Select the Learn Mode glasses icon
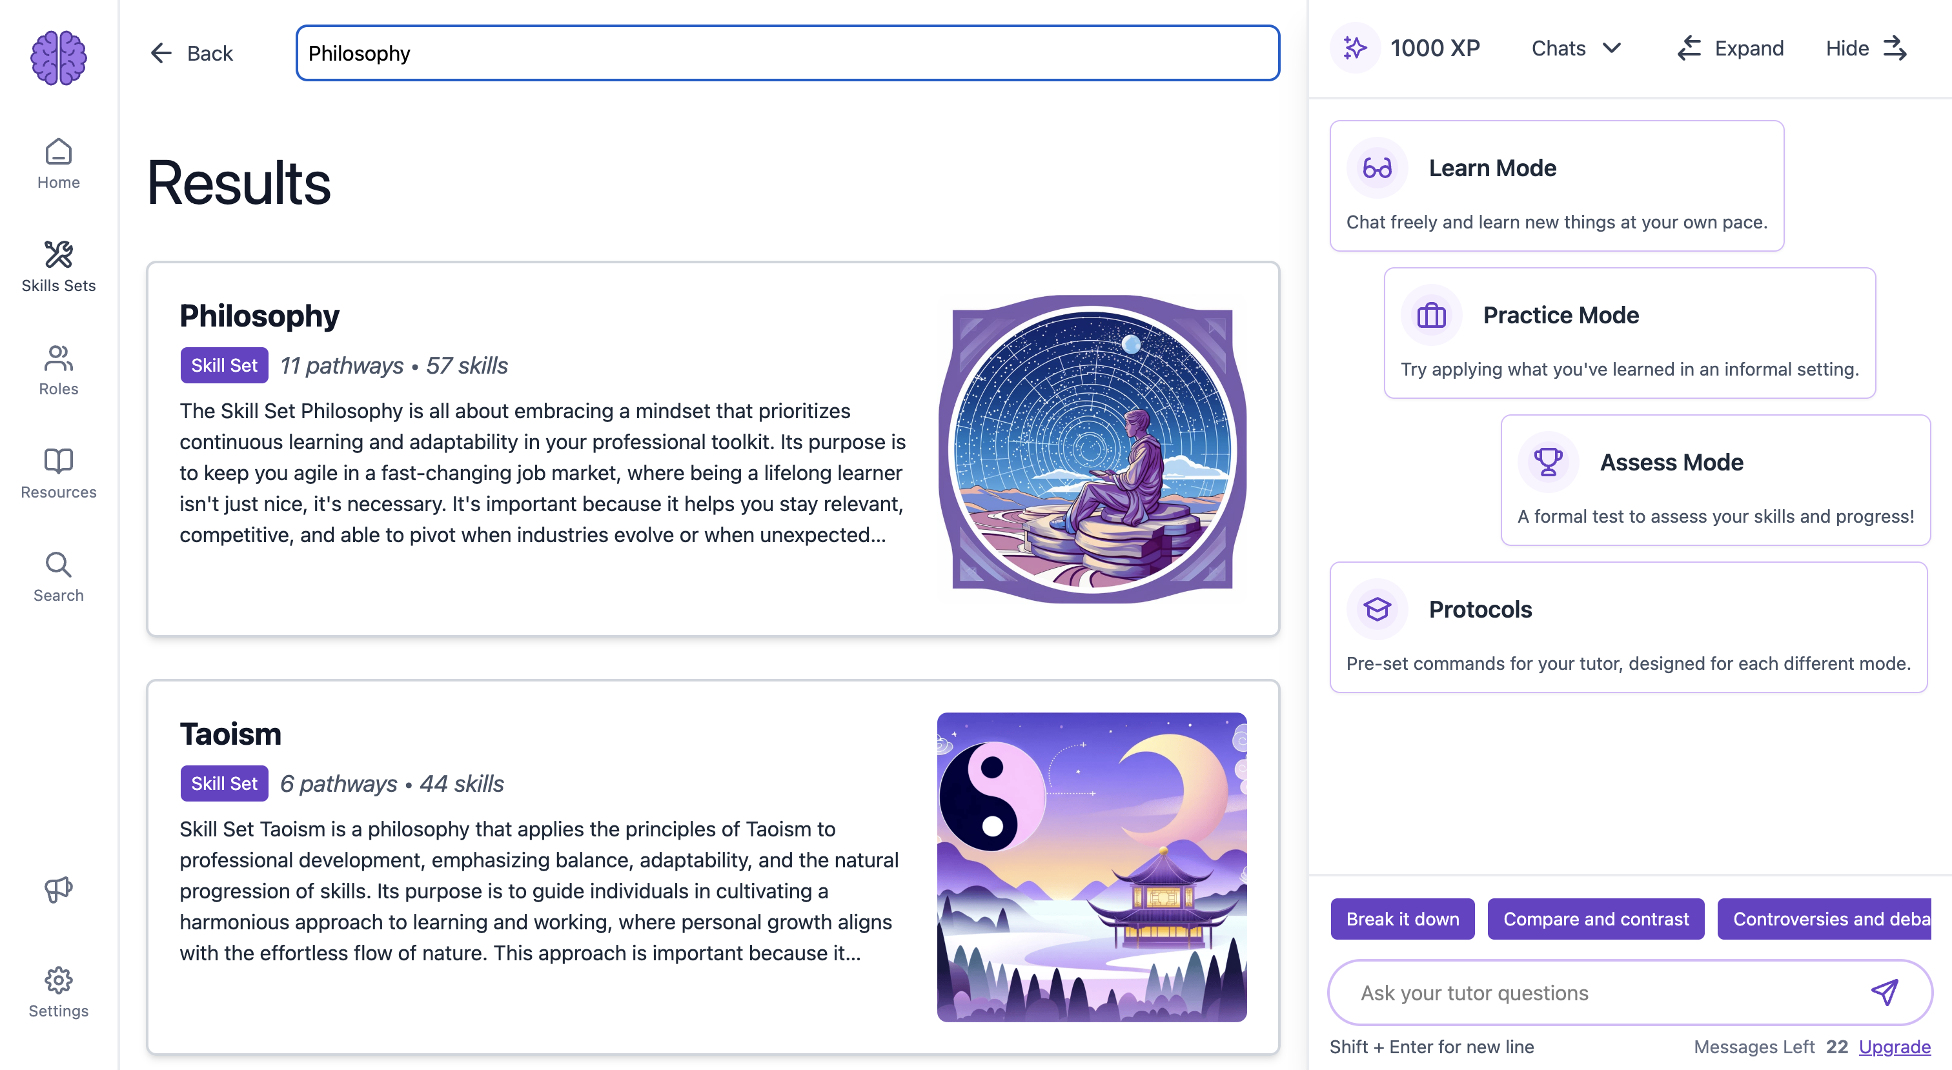Image resolution: width=1952 pixels, height=1070 pixels. [1377, 168]
